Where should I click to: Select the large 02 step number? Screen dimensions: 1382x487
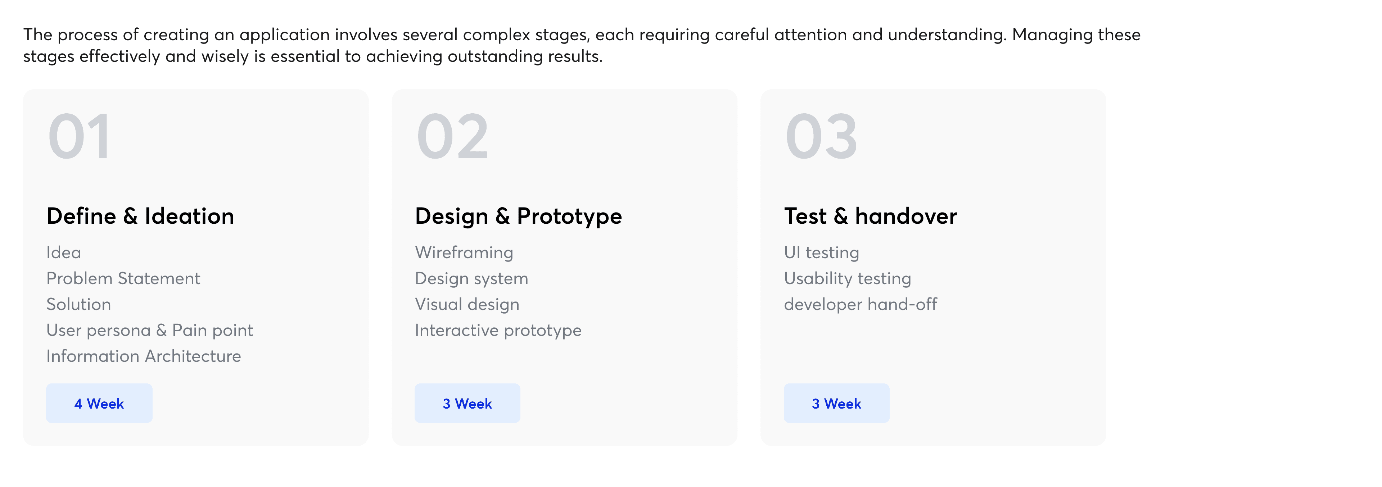point(452,137)
